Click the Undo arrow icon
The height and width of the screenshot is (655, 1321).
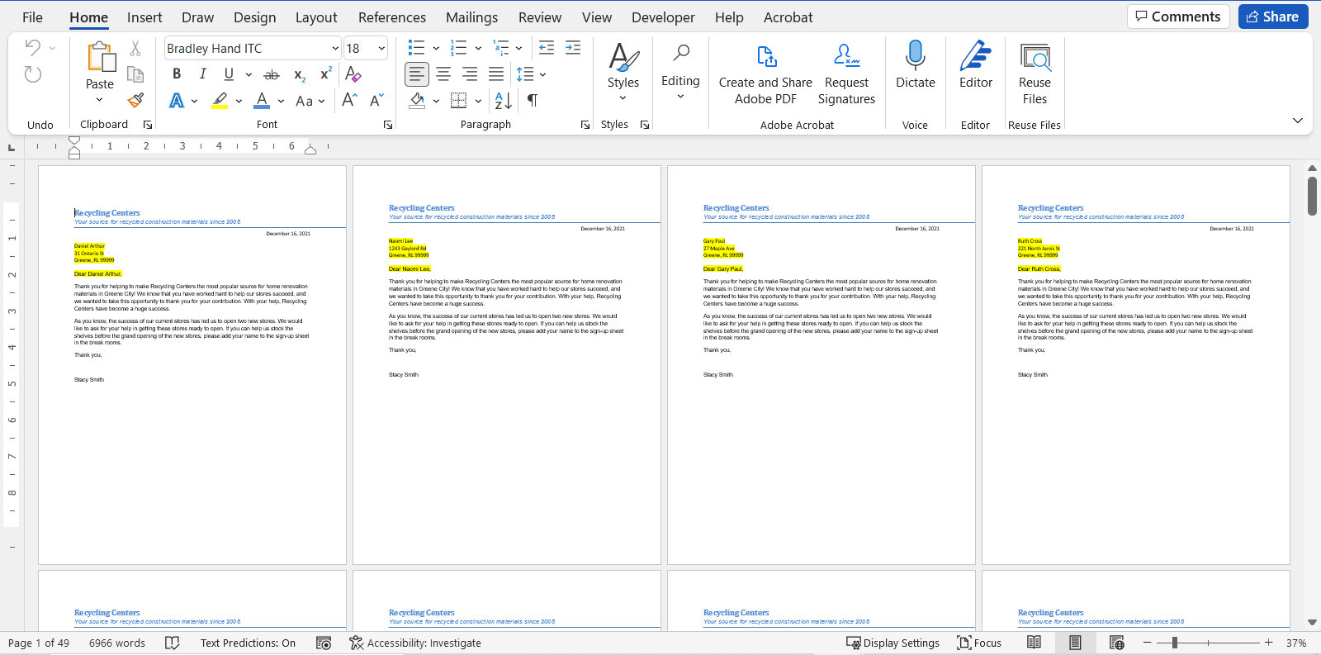(32, 47)
